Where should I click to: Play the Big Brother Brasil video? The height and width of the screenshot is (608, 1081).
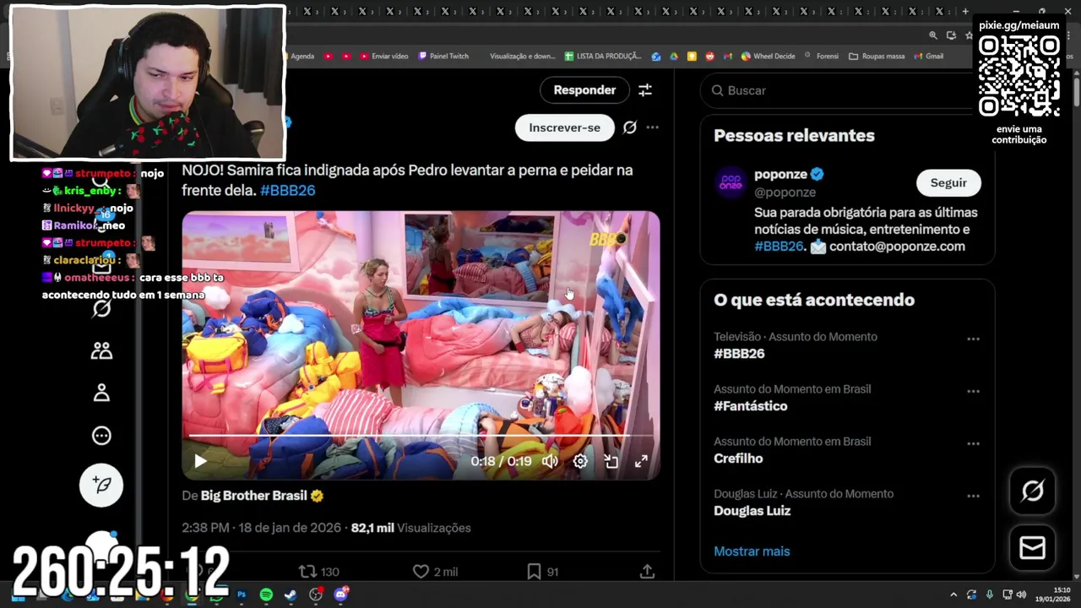pos(200,461)
